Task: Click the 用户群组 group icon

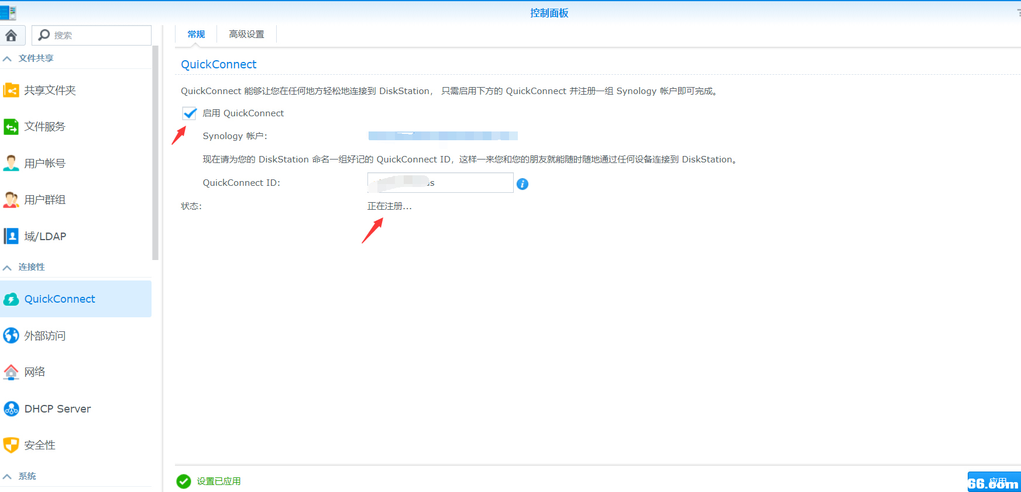Action: click(11, 199)
